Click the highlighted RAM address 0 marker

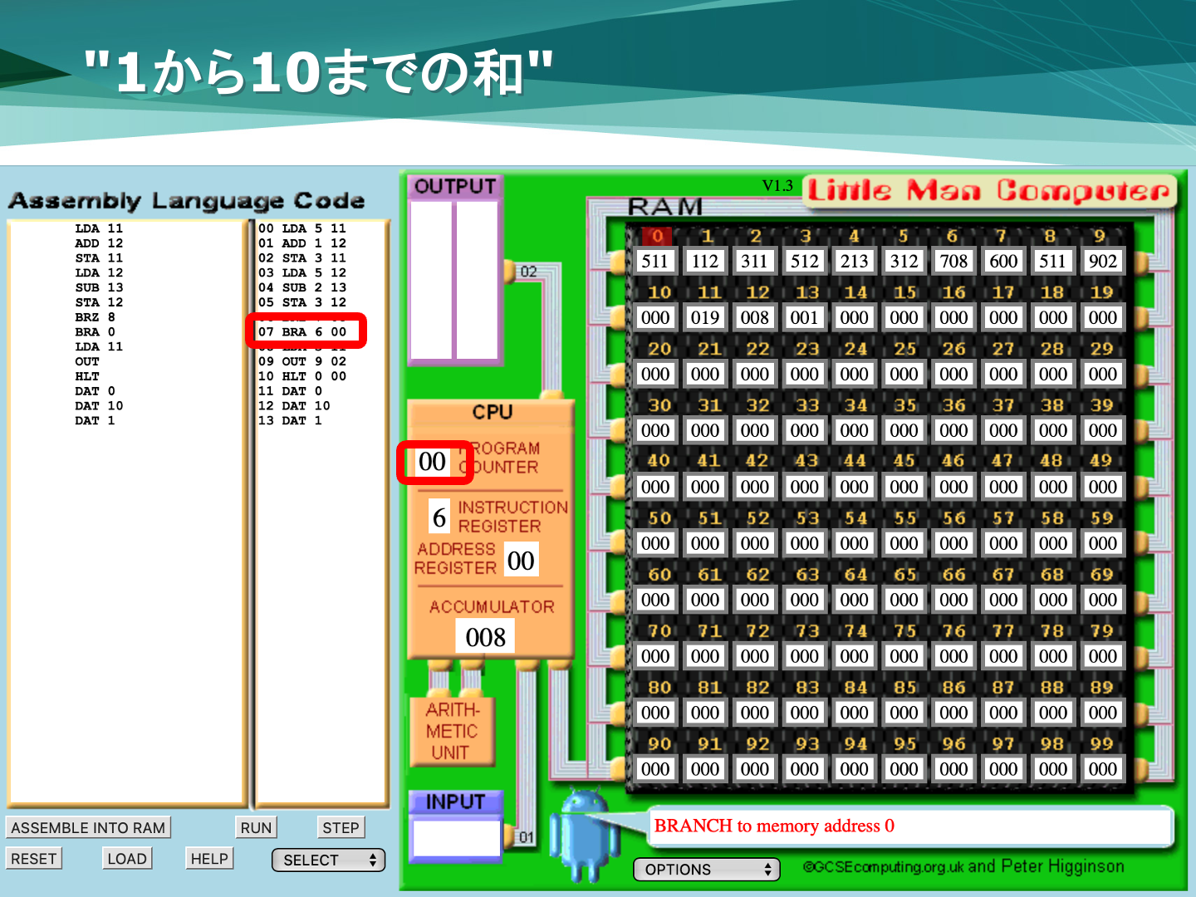[x=656, y=236]
